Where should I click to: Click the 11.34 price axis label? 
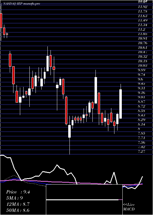click(143, 25)
